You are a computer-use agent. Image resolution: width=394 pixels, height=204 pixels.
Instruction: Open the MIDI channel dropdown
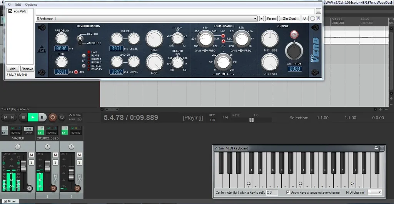coord(375,192)
